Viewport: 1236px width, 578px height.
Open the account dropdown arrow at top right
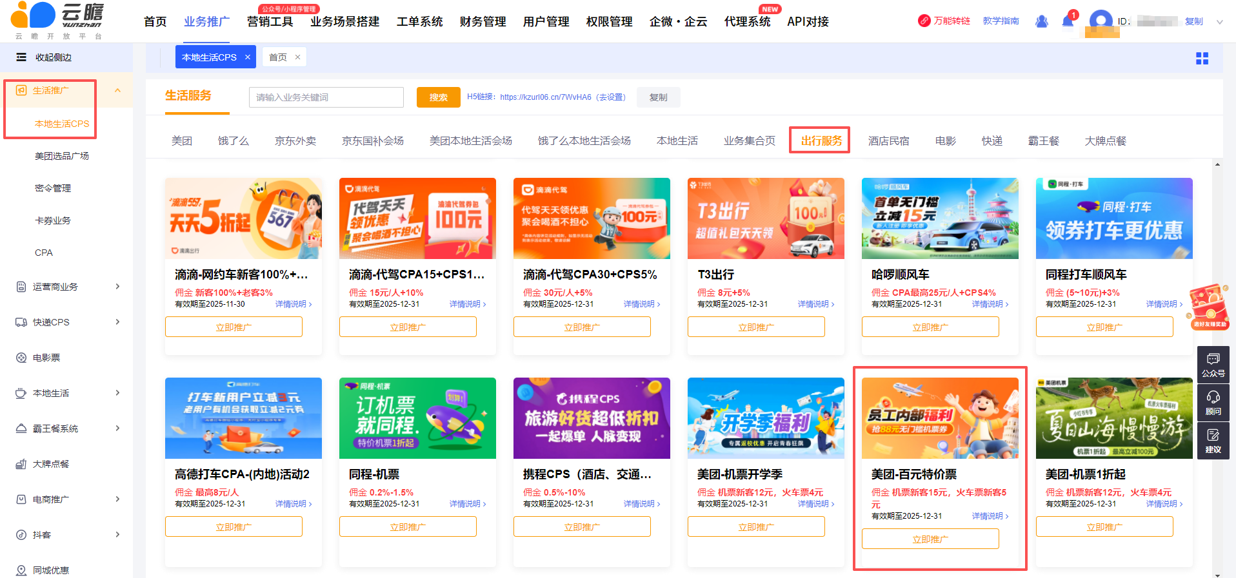(x=1219, y=22)
